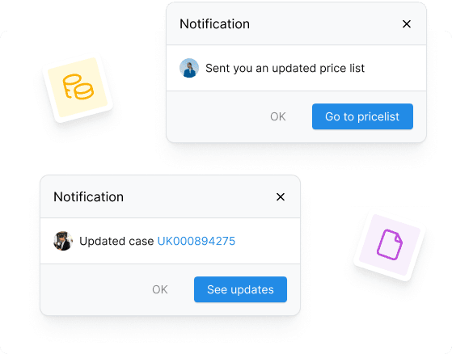
Task: Click the header bar of the updated case dialog
Action: [170, 196]
